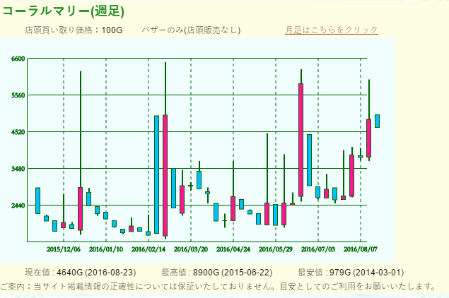
Task: Click the y-axis label 2440
Action: [x=18, y=205]
